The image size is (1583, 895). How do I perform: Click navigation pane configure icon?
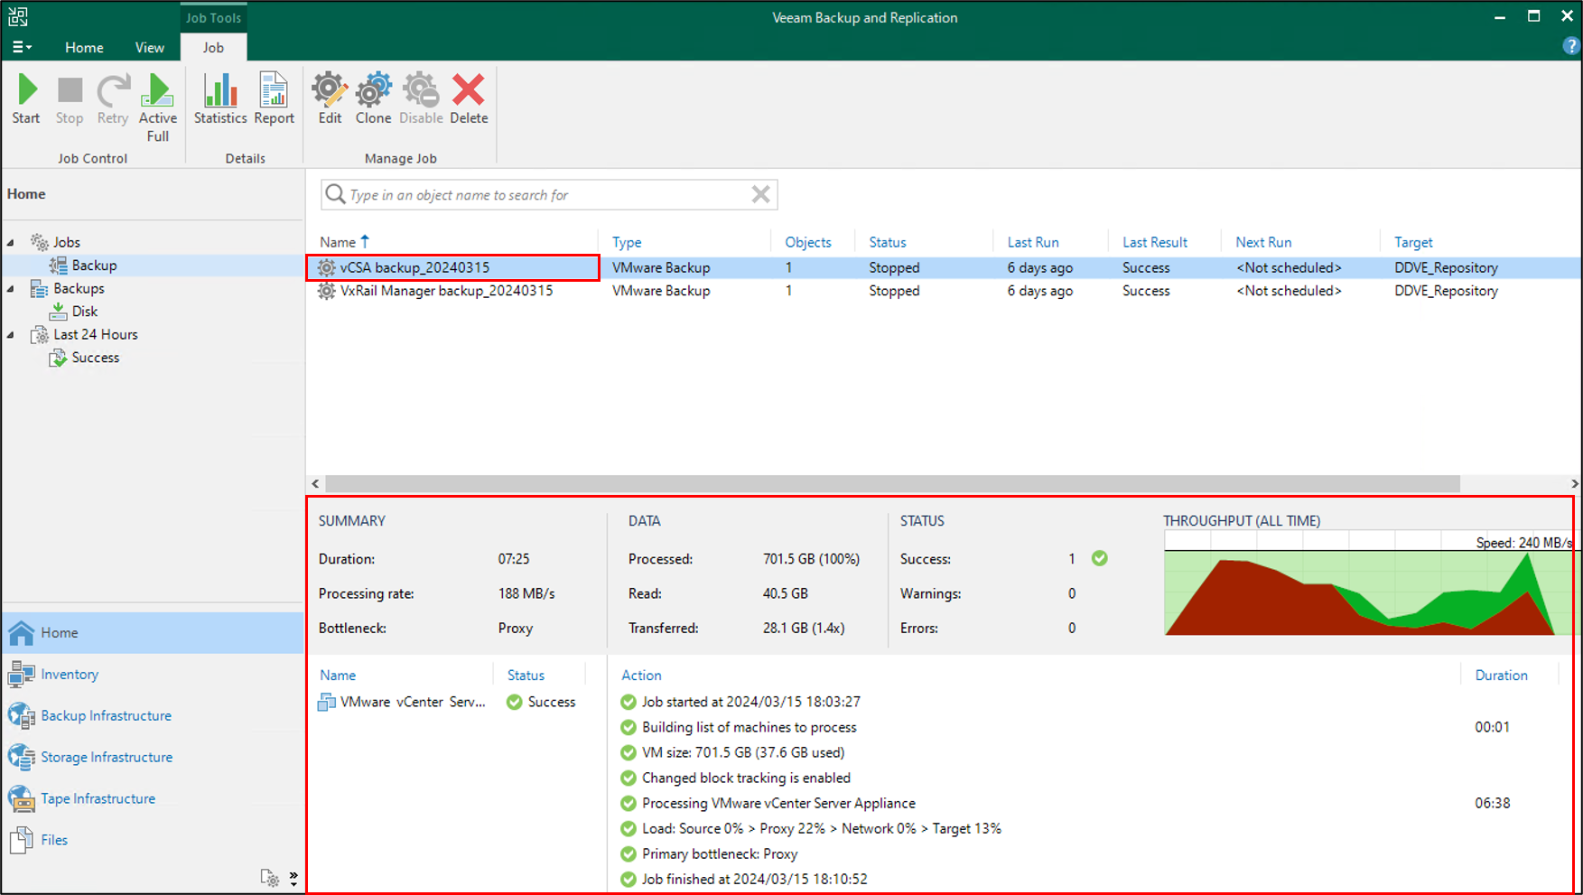pyautogui.click(x=269, y=877)
